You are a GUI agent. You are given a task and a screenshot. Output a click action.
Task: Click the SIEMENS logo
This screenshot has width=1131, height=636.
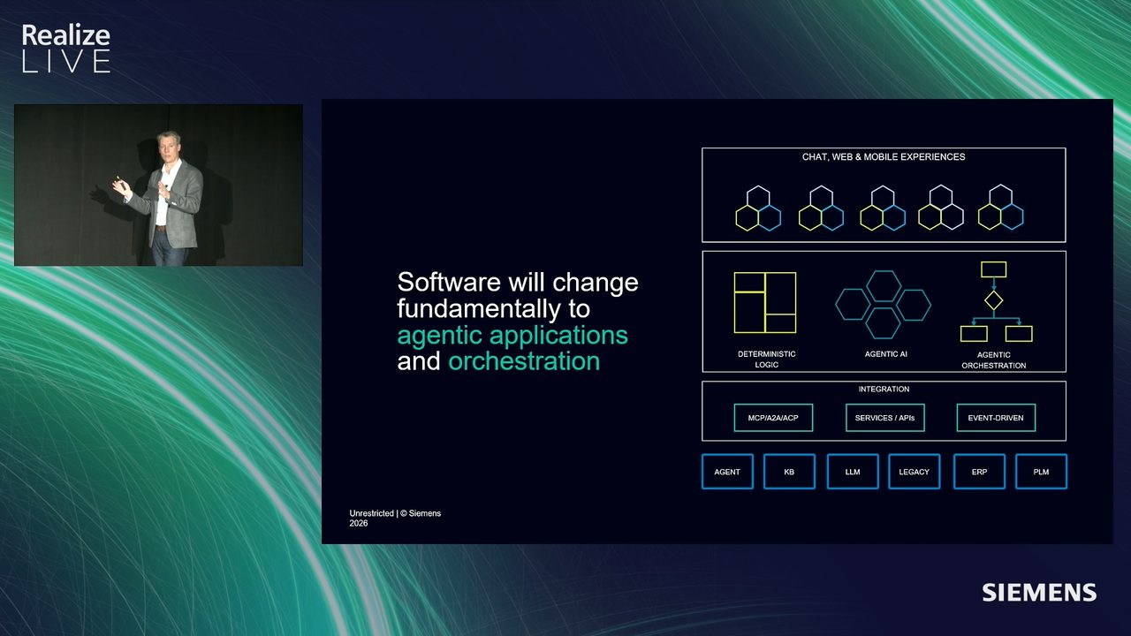click(x=1039, y=592)
